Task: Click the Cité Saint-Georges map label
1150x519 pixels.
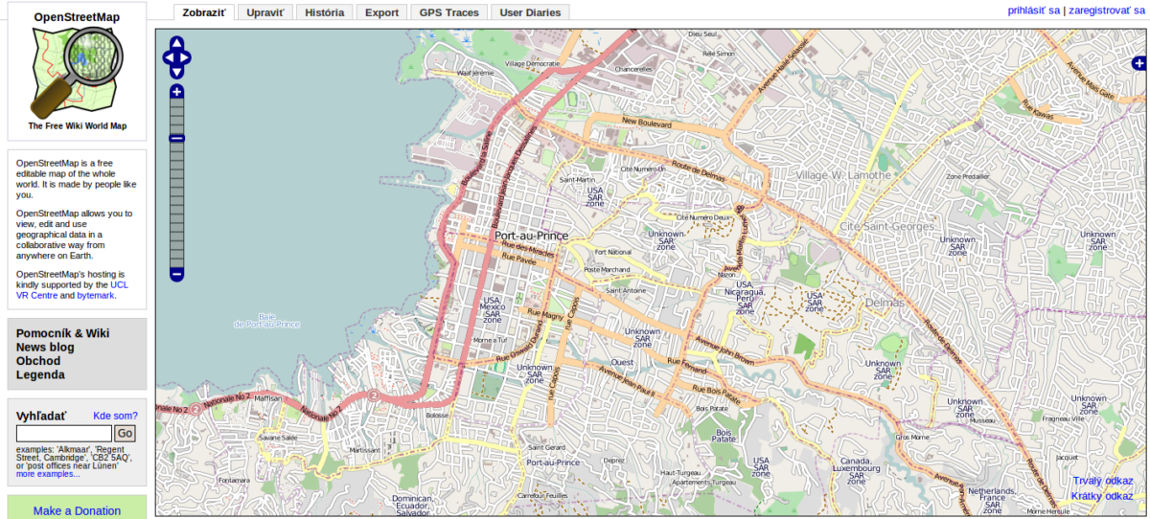Action: pos(885,225)
